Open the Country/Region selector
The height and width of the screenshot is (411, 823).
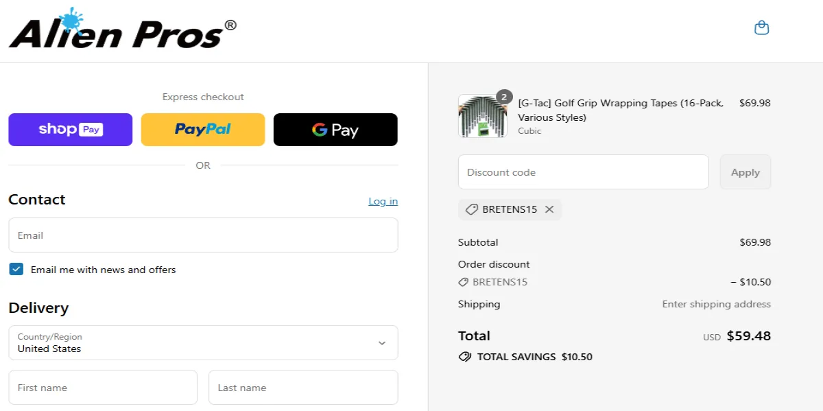[203, 342]
